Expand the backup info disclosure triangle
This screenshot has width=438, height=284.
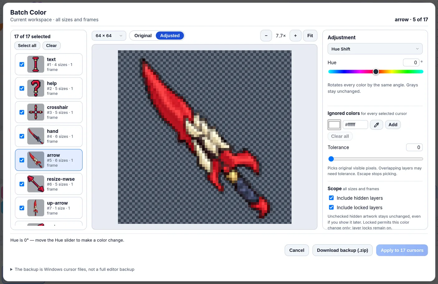tap(12, 269)
